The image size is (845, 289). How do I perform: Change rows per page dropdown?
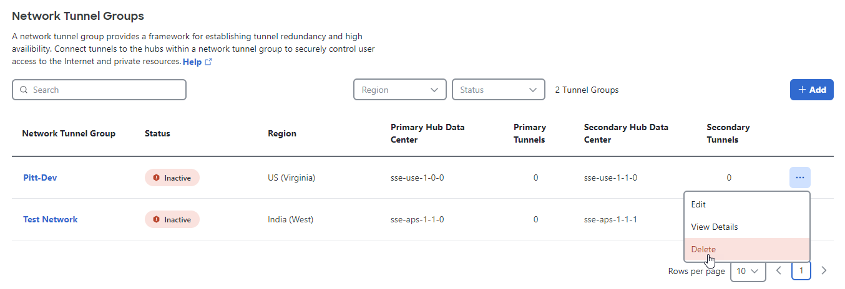tap(748, 271)
